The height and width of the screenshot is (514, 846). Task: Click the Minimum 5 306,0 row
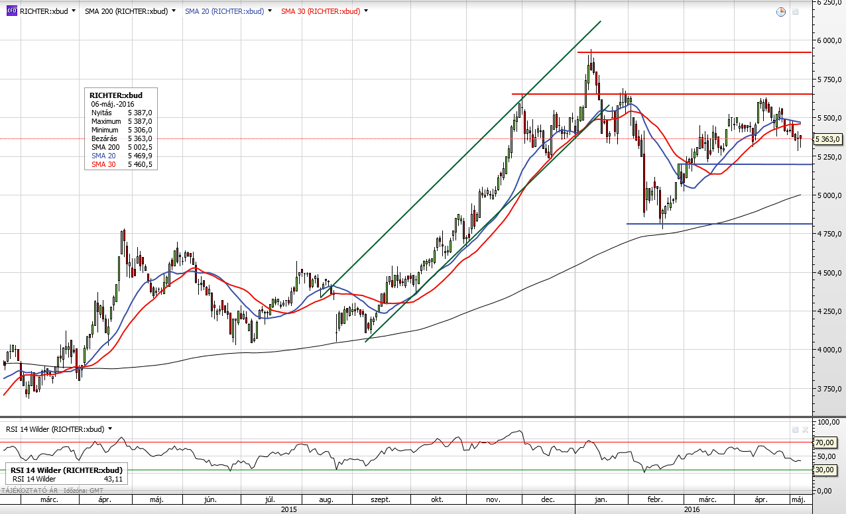pyautogui.click(x=121, y=130)
